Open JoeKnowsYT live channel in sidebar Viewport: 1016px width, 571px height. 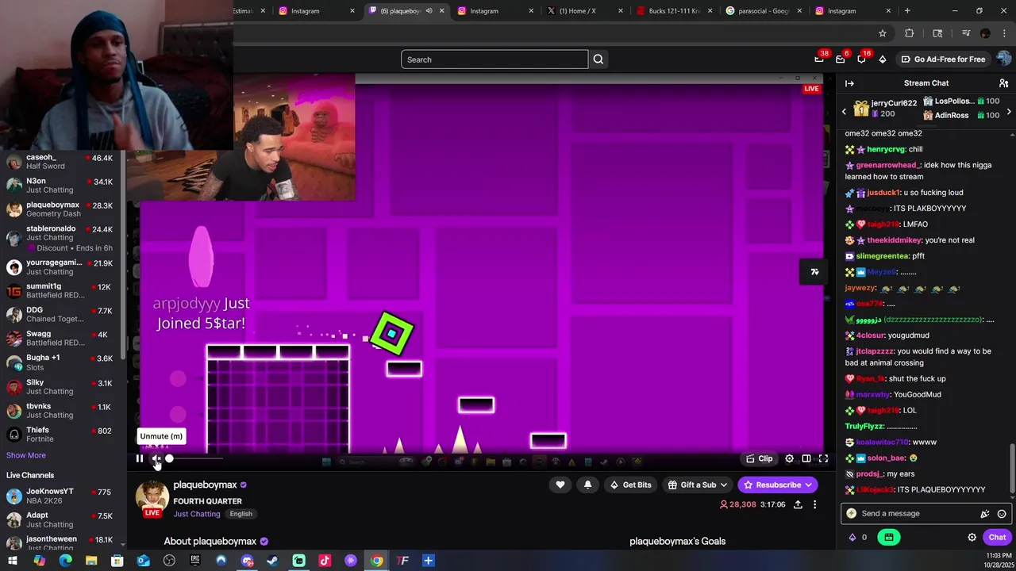pyautogui.click(x=60, y=496)
